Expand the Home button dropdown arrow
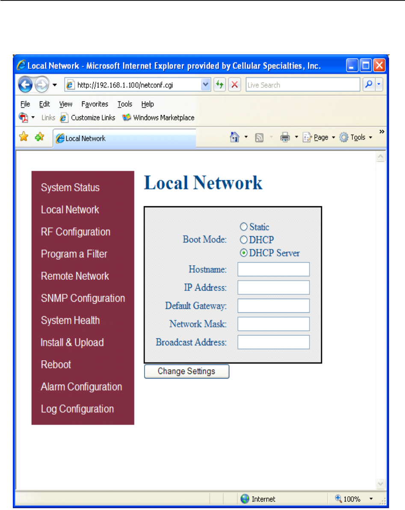This screenshot has width=405, height=510. tap(246, 137)
